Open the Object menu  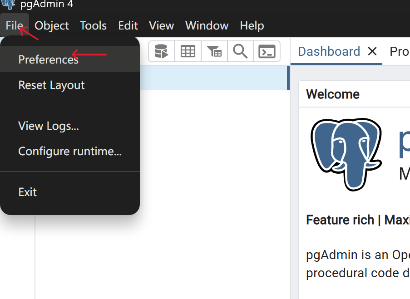pos(51,25)
